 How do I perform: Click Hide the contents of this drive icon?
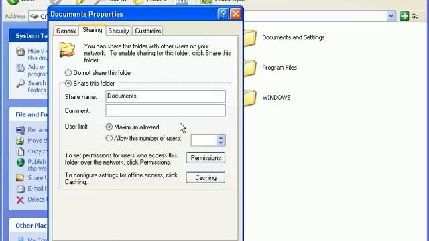pyautogui.click(x=21, y=52)
